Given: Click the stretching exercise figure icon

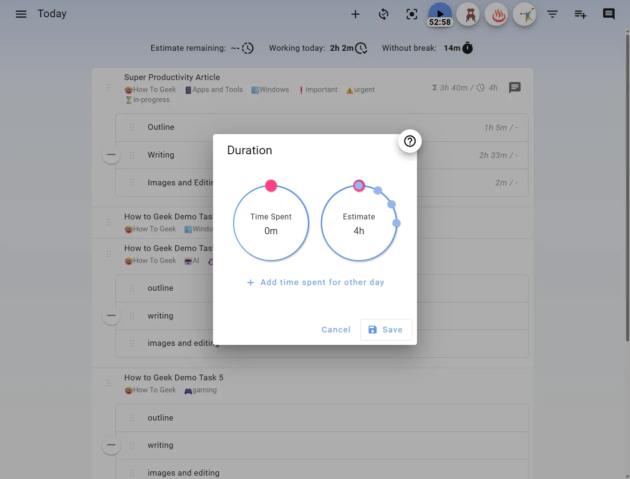Looking at the screenshot, I should [525, 15].
